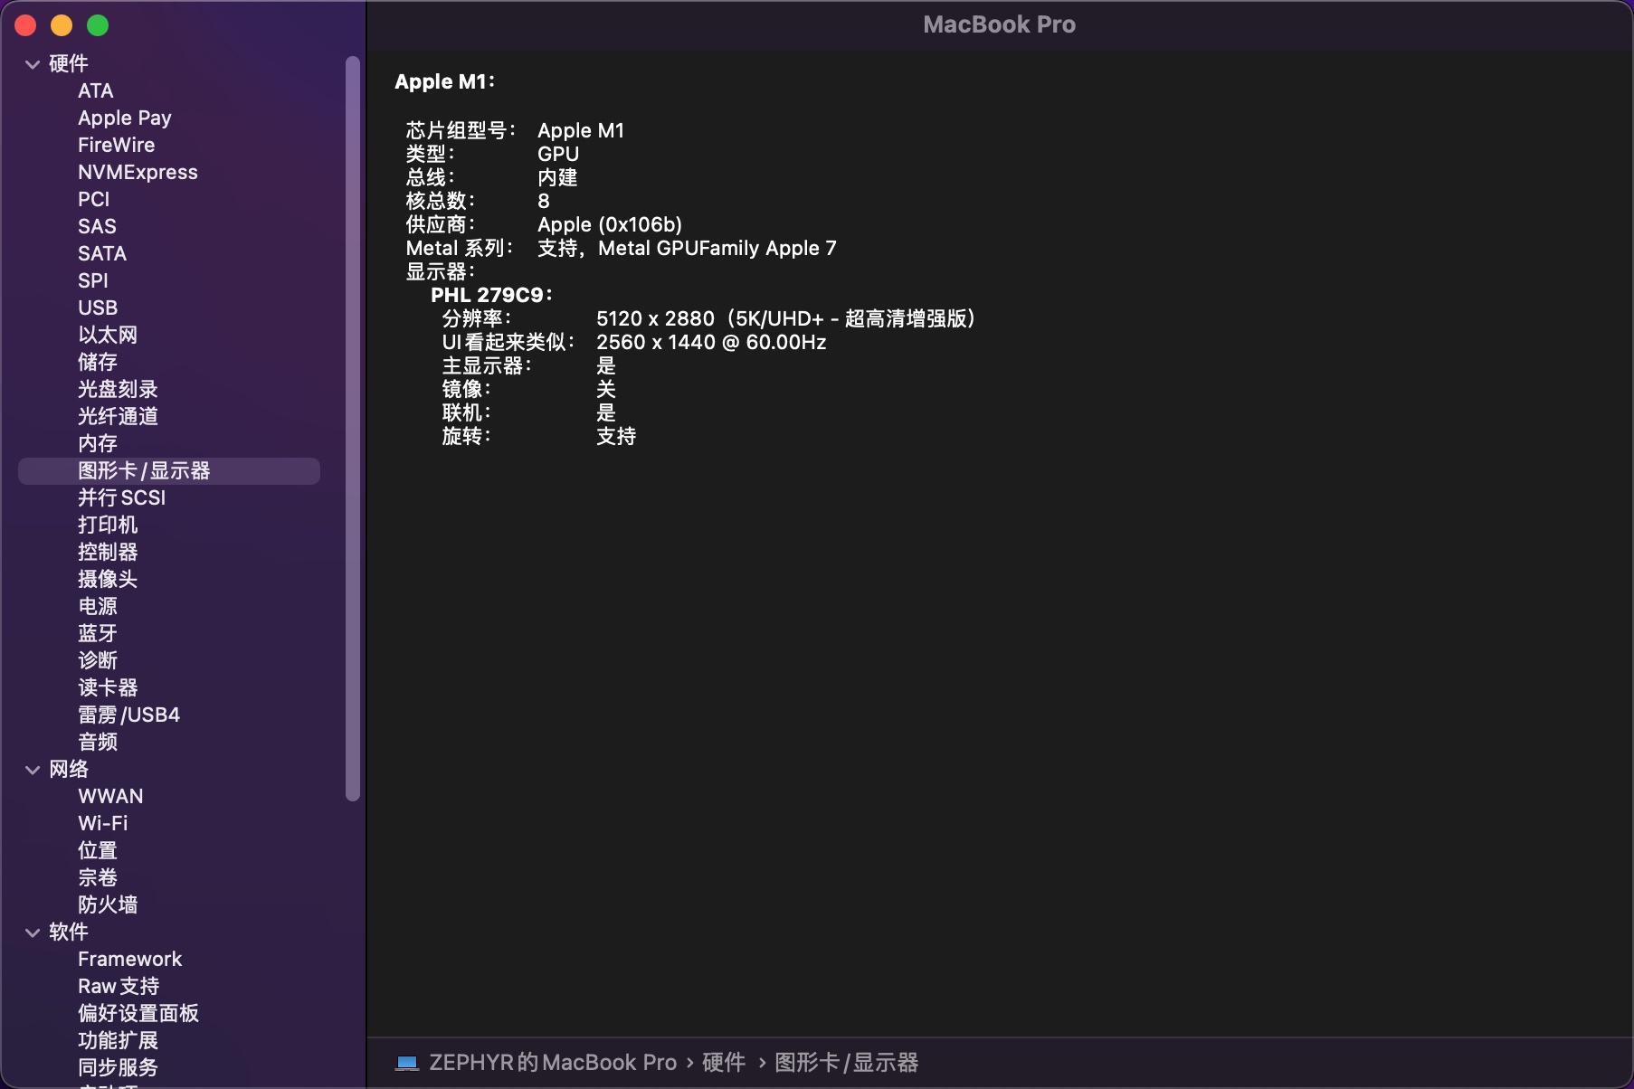Minimize the window with yellow button
This screenshot has height=1089, width=1634.
62,25
